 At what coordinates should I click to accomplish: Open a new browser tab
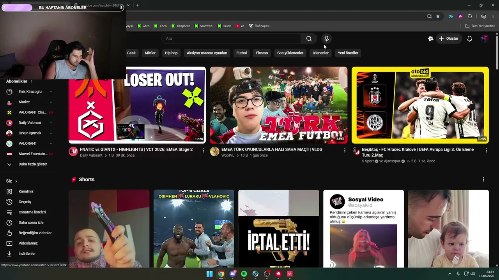click(138, 5)
